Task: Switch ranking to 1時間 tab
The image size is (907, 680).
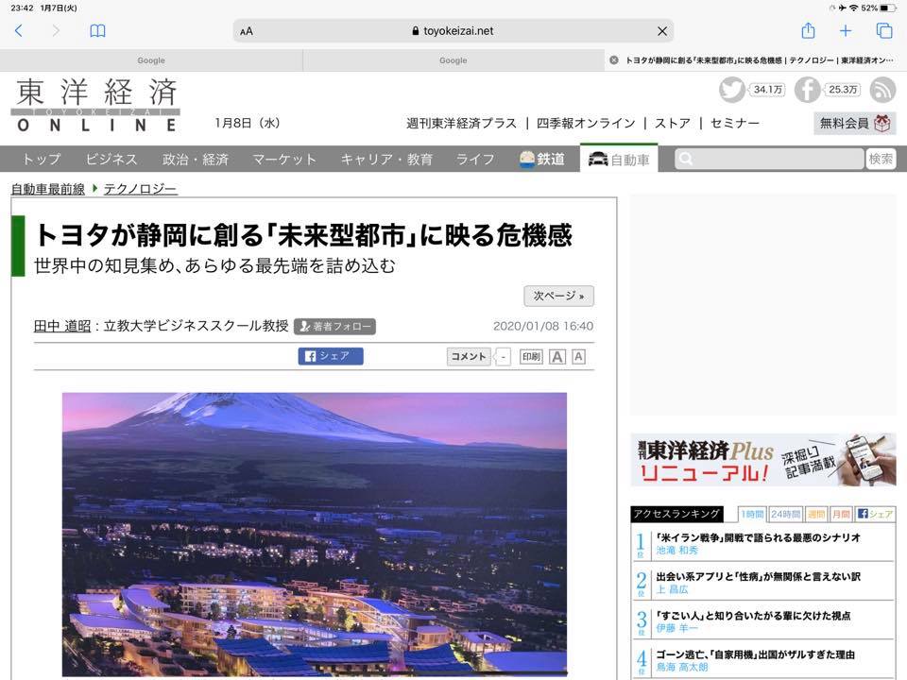Action: click(752, 514)
